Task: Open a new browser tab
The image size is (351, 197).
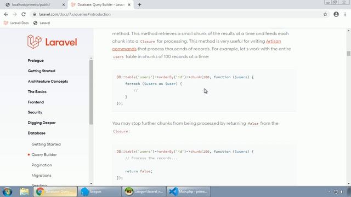Action: [x=139, y=4]
